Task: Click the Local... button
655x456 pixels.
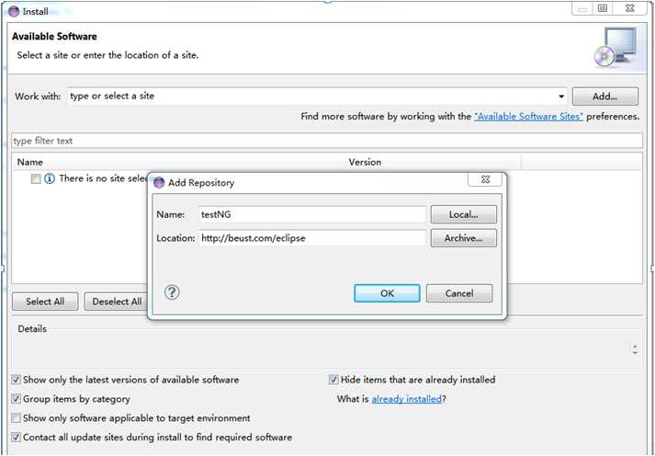Action: click(464, 214)
